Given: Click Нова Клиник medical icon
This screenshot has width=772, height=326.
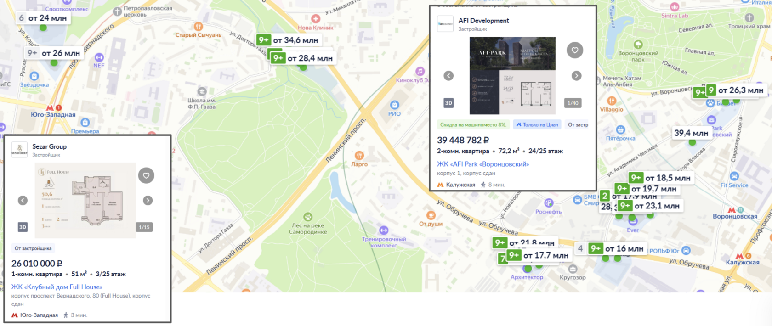Looking at the screenshot, I should click(316, 19).
